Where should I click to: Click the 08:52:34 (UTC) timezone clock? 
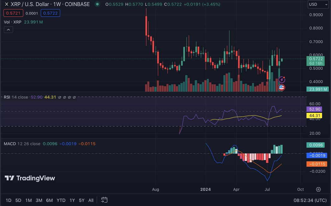(x=310, y=200)
